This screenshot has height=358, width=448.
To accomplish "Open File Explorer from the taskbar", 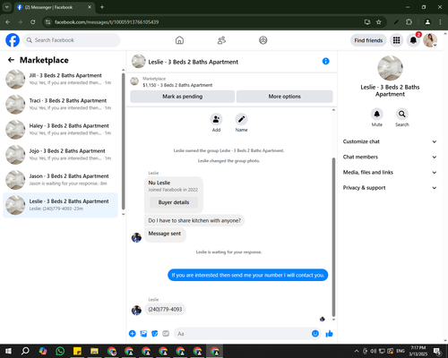I will click(x=94, y=351).
